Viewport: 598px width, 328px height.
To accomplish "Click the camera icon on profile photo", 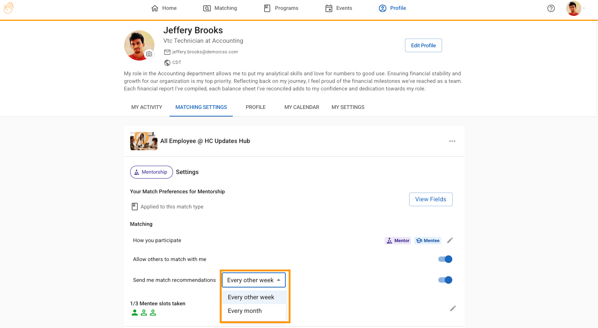I will tap(149, 54).
